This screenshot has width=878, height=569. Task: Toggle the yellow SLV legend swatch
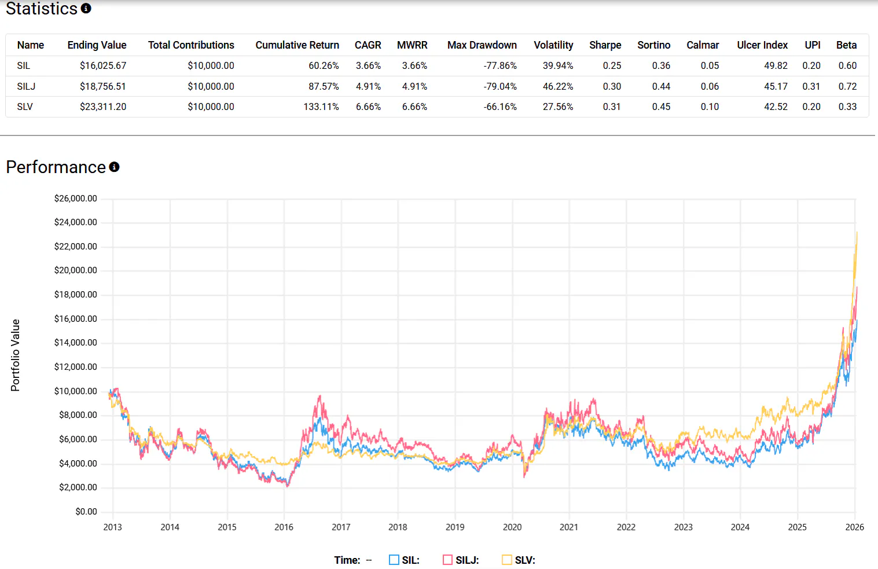[507, 560]
